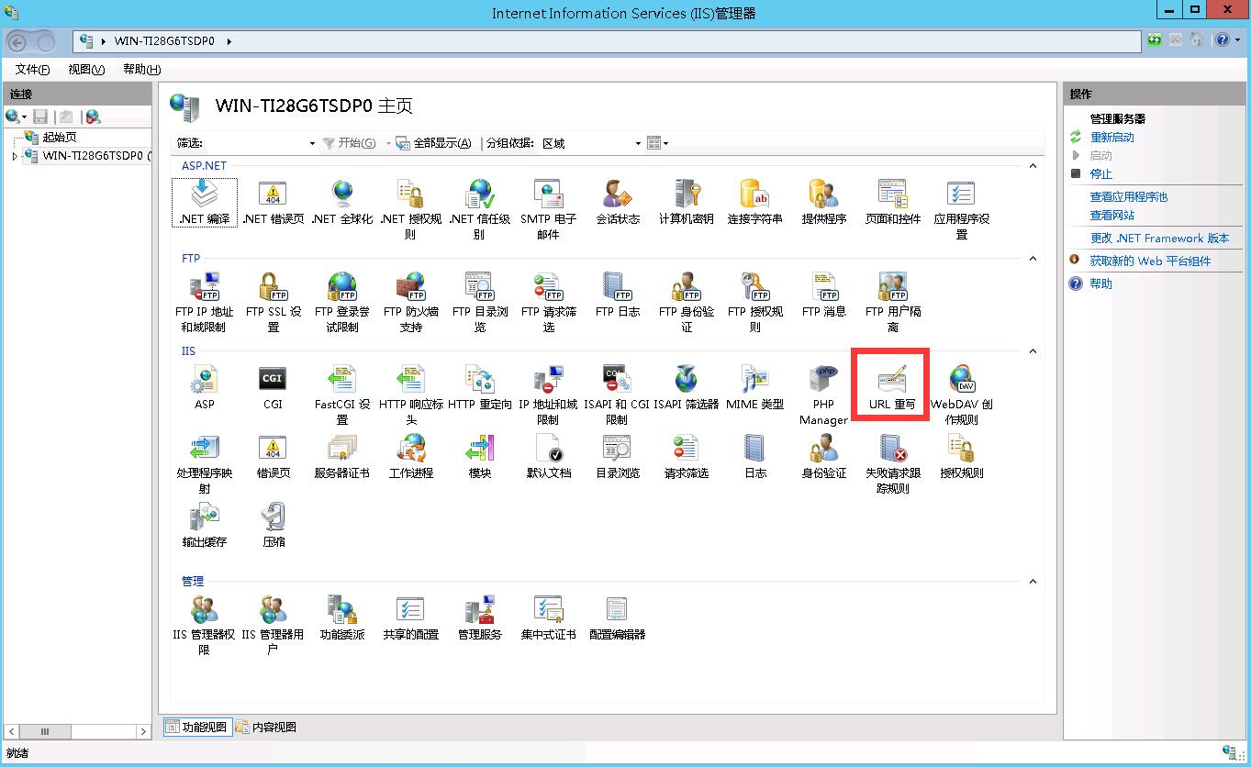Open HTTP 重定向 configuration
1251x767 pixels.
479,385
